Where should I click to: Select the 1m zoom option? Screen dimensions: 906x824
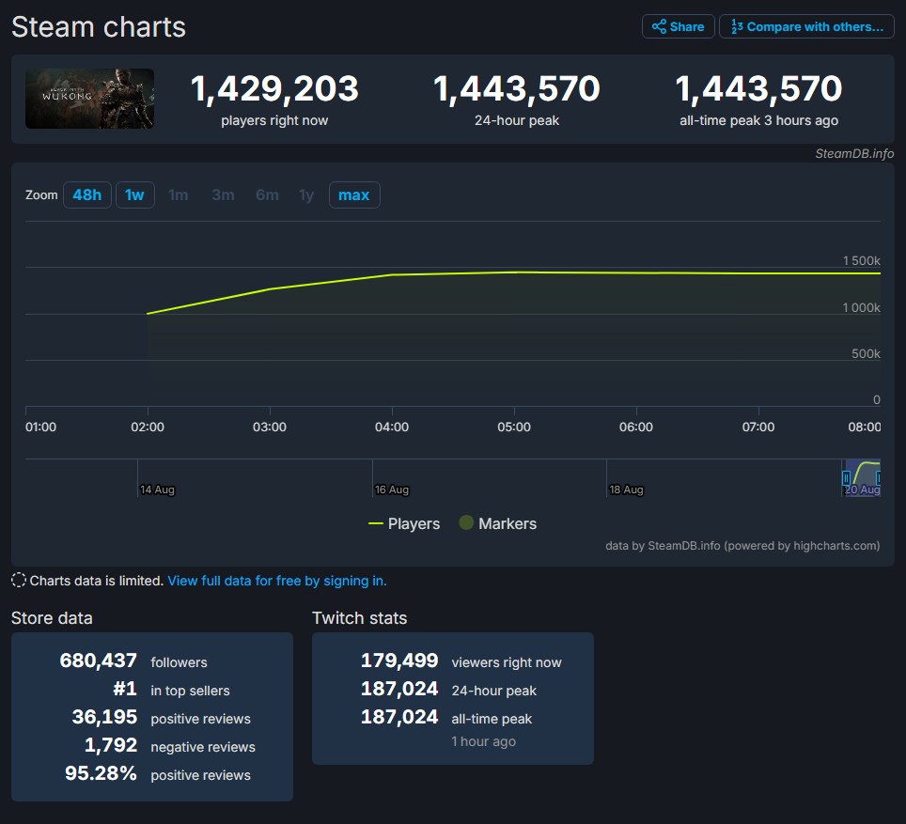[x=178, y=194]
